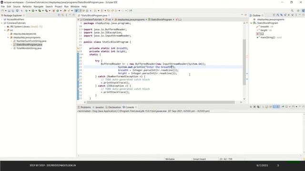This screenshot has height=171, width=305.
Task: Click the New Java Package icon
Action: [54, 10]
